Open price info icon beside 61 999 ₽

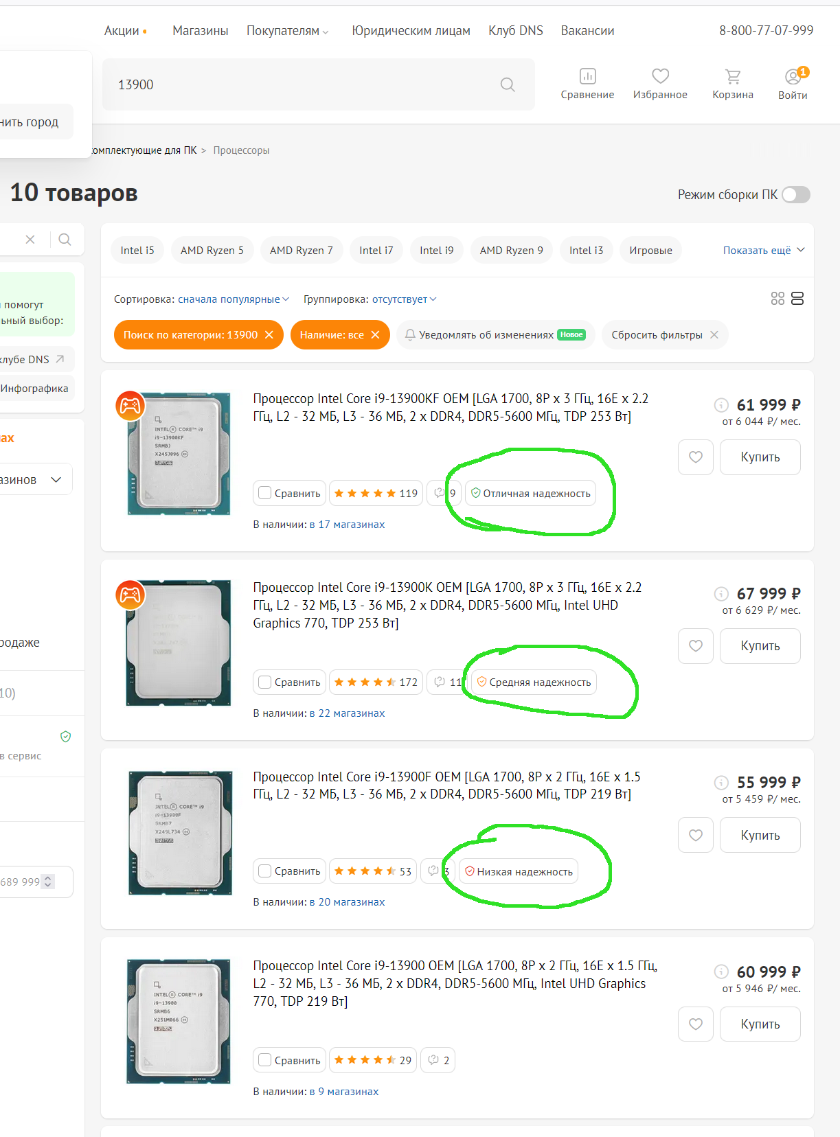coord(721,404)
